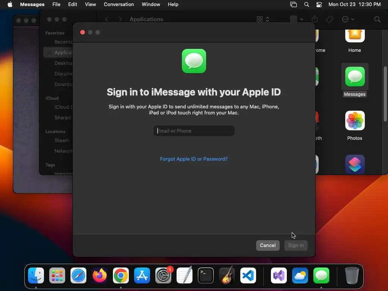Open Finder from the Dock
388x291 pixels.
pyautogui.click(x=36, y=275)
